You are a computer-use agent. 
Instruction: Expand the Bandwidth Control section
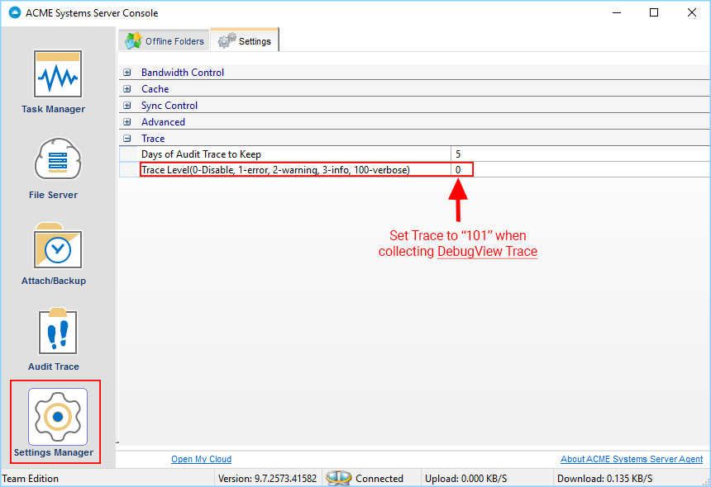127,73
